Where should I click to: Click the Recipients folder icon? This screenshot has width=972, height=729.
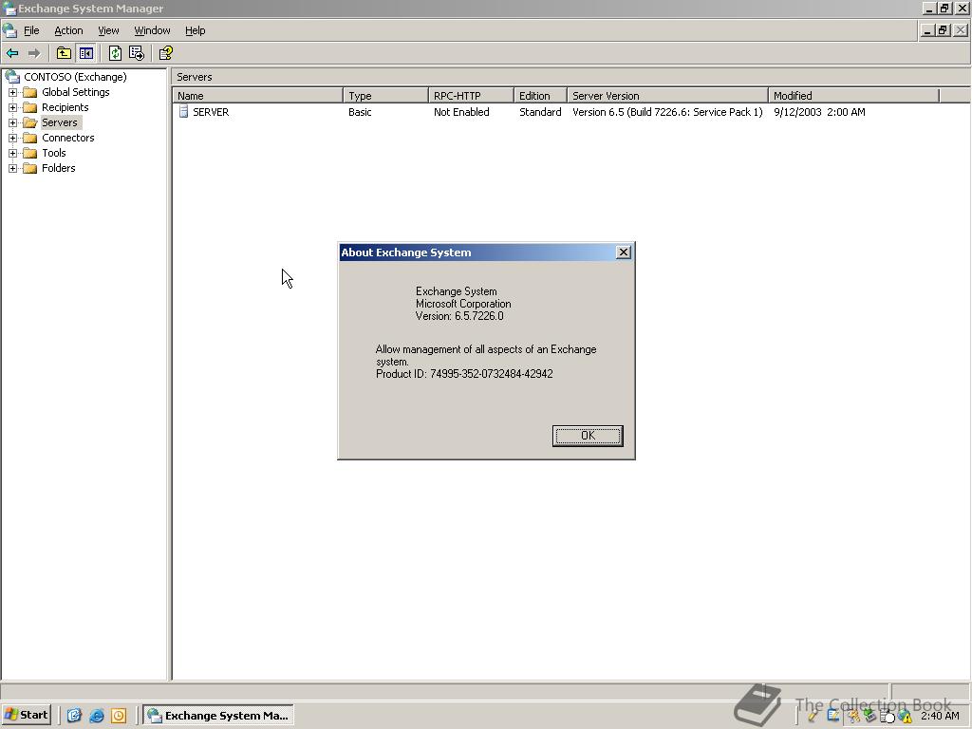(29, 107)
